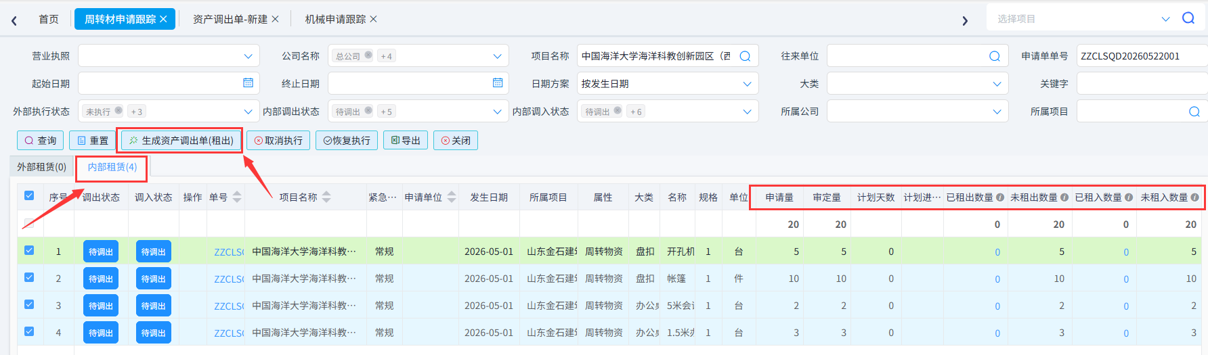The height and width of the screenshot is (355, 1208).
Task: Click the 关闭 button
Action: pos(456,141)
